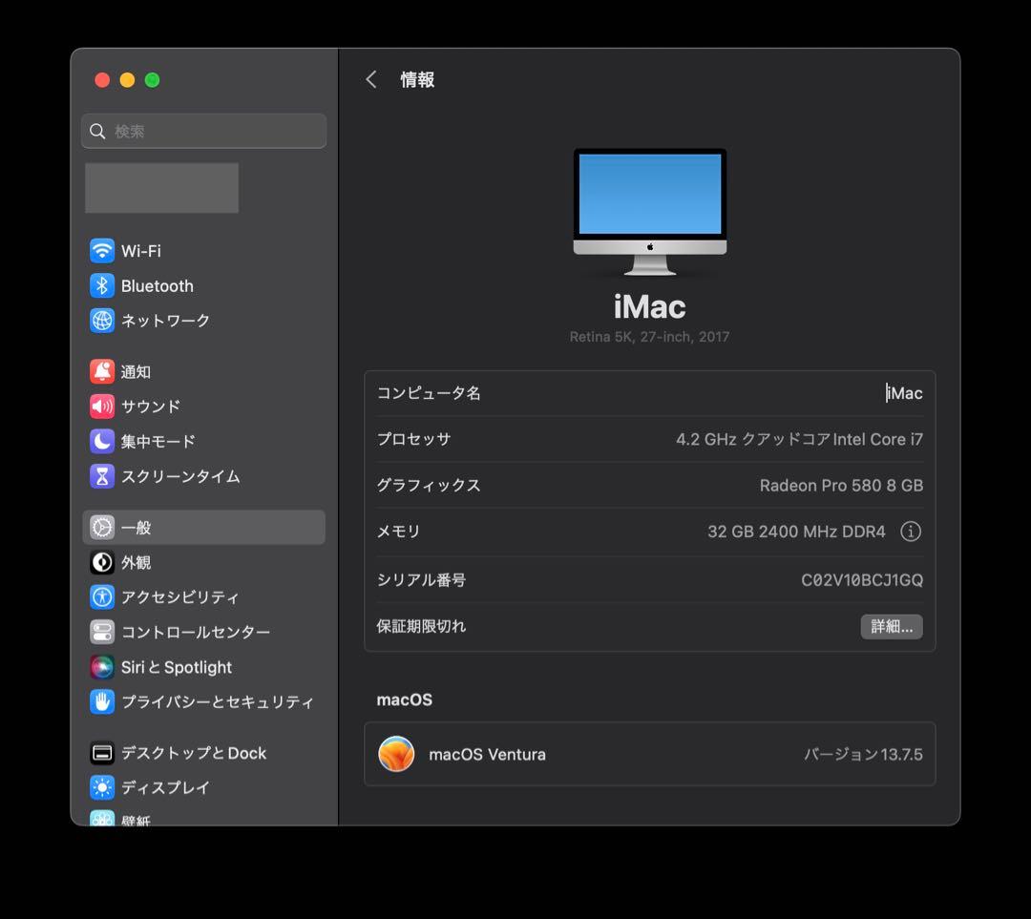Open ディスプレイ (Displays) settings
Image resolution: width=1031 pixels, height=919 pixels.
(x=101, y=787)
